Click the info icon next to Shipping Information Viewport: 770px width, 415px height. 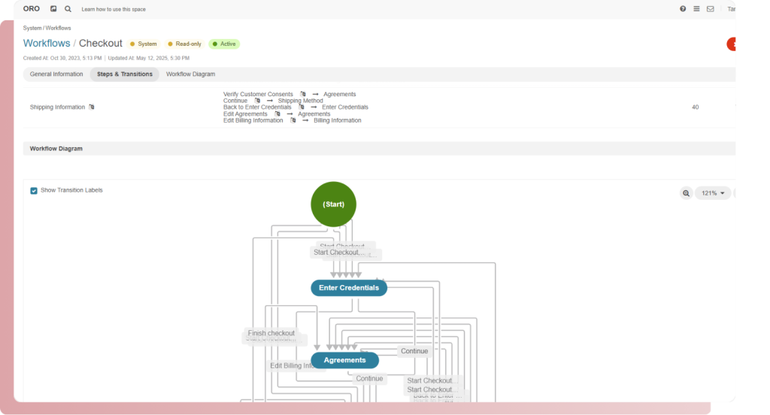click(x=92, y=108)
